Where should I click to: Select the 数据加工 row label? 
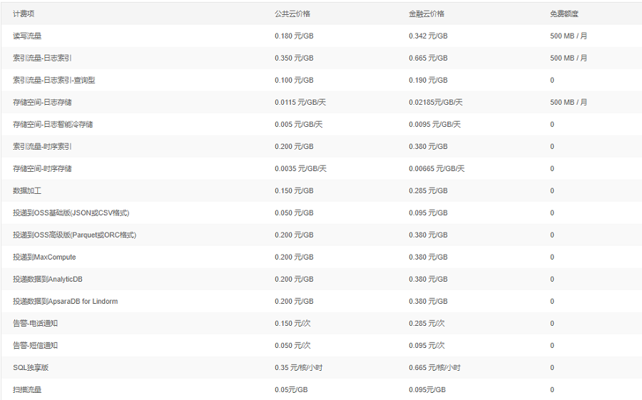[x=27, y=191]
